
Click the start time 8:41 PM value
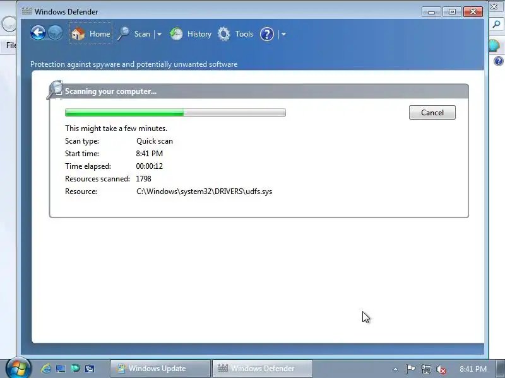coord(150,154)
